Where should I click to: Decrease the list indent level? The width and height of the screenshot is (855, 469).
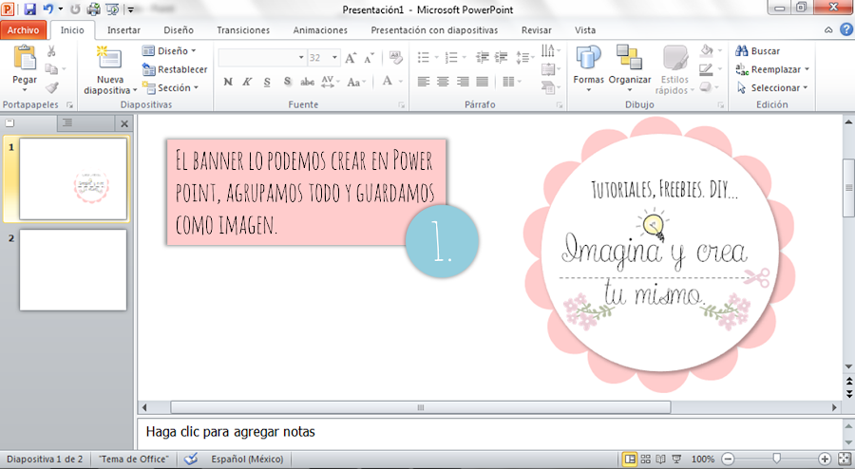[482, 57]
